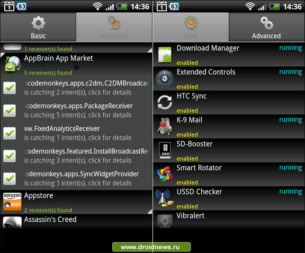Tap the Assassin's Creed app icon
The image size is (305, 253).
[12, 223]
